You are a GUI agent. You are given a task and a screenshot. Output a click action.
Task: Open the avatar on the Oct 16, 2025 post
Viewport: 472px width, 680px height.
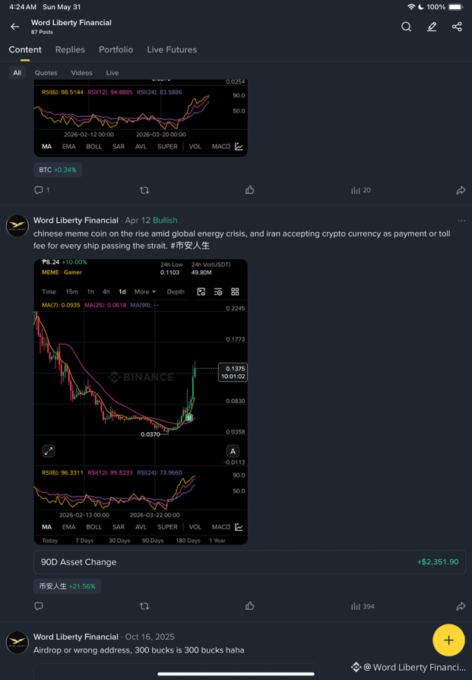(17, 642)
